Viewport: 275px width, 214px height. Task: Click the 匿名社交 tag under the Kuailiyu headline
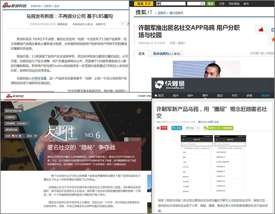[x=202, y=122]
